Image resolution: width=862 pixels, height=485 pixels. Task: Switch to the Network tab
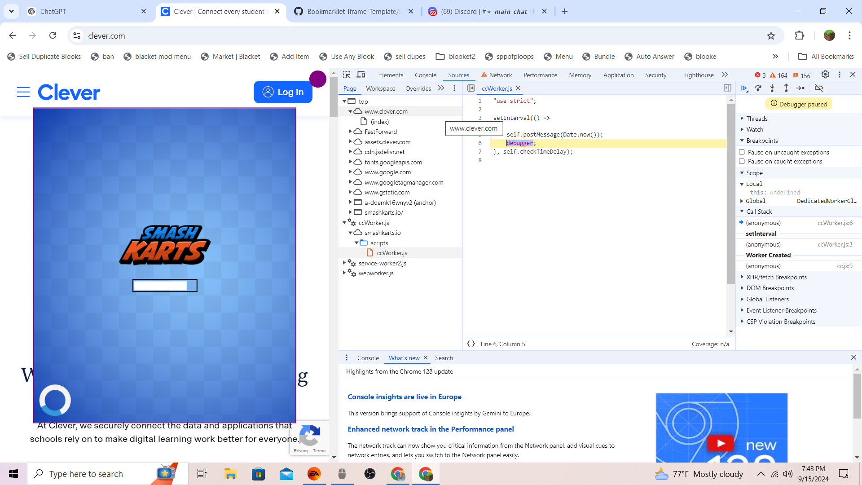coord(500,75)
